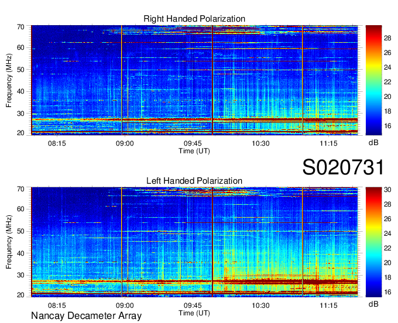Click the 11:15 tick label on top plot
The height and width of the screenshot is (323, 398).
tap(328, 143)
